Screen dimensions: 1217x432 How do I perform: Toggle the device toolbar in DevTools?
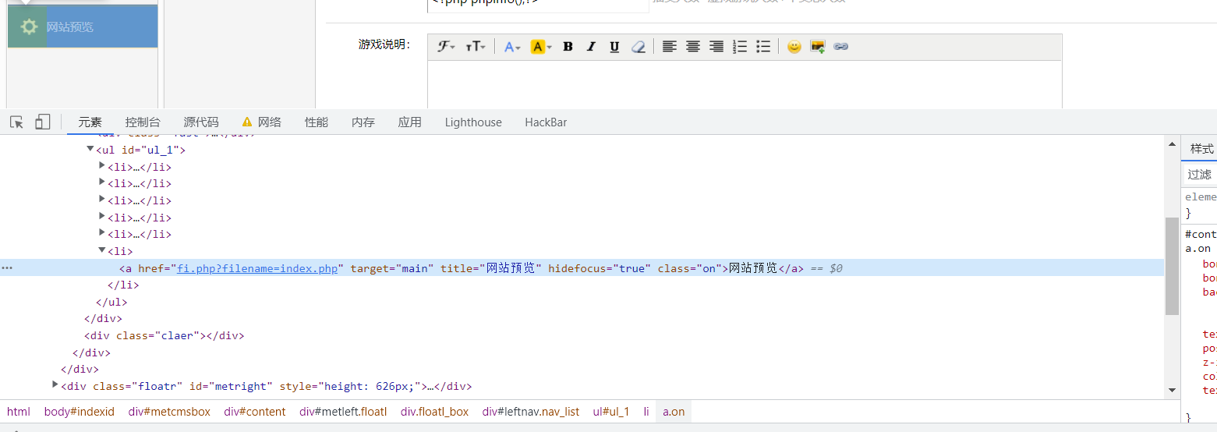[x=43, y=122]
